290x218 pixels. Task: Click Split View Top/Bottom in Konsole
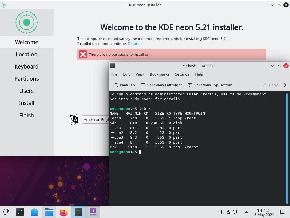[210, 85]
